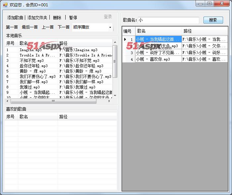
Task: Jump to the first song with 第一首
Action: pyautogui.click(x=12, y=27)
